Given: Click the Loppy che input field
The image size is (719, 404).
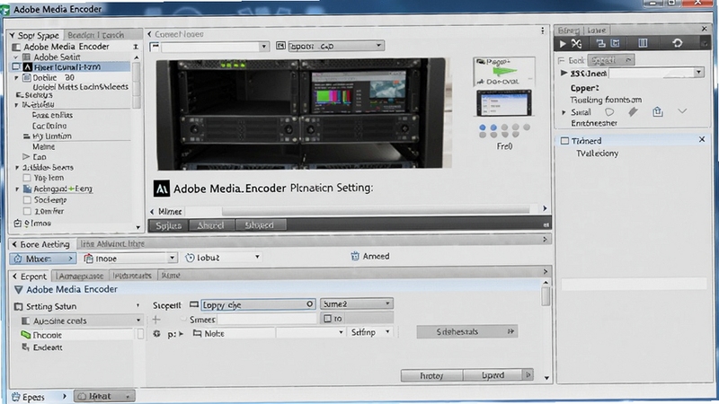Looking at the screenshot, I should click(258, 304).
